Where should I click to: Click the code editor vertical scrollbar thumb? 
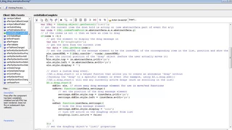point(231,58)
